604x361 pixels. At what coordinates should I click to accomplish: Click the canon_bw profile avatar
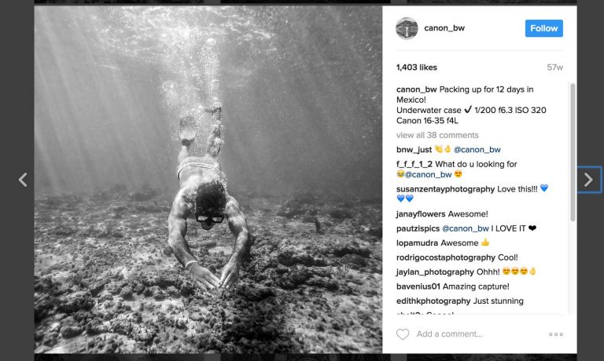coord(407,28)
